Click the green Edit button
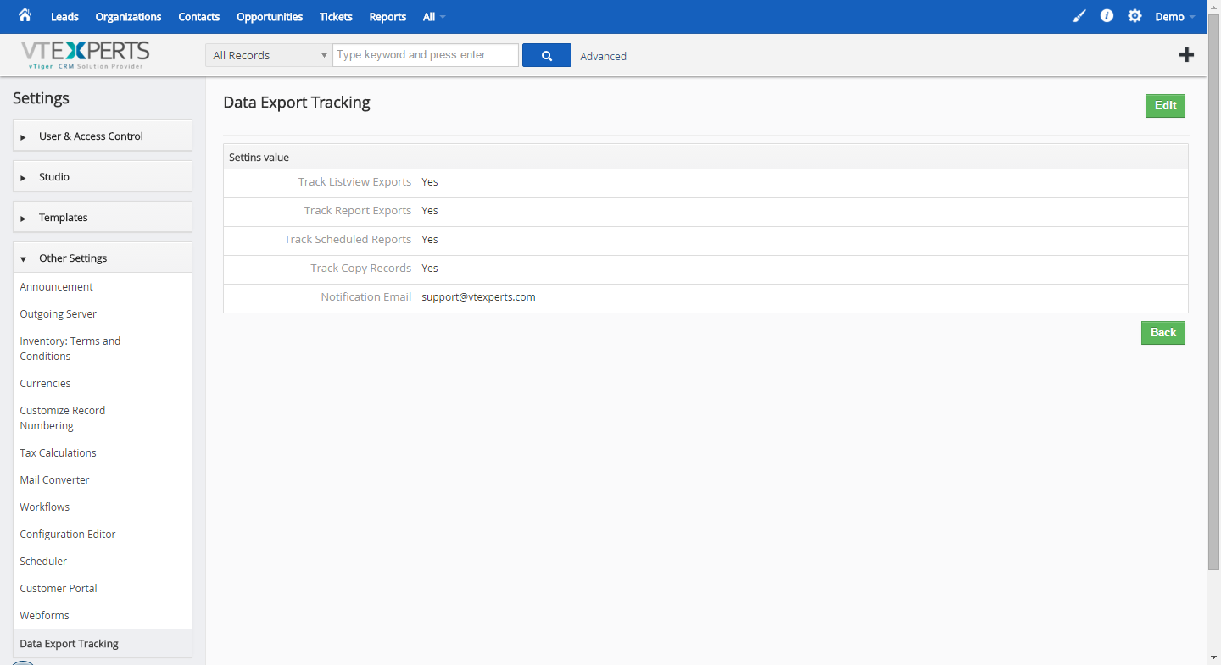 (1165, 106)
